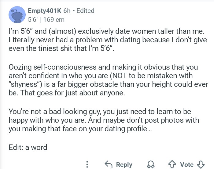Downvote the comment by Empty401K
Screen dimensions: 214x169
(x=201, y=164)
